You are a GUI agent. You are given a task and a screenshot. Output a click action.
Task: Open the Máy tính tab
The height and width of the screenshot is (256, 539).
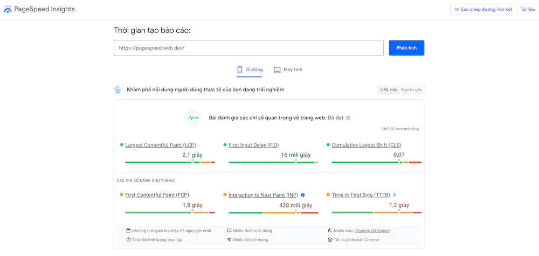[288, 70]
